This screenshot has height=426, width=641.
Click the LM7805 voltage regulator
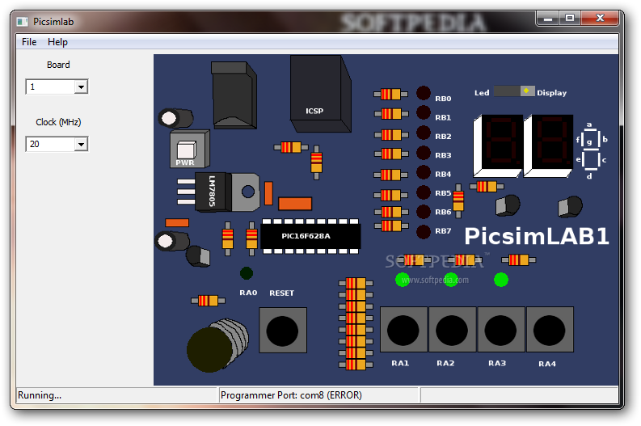(218, 192)
